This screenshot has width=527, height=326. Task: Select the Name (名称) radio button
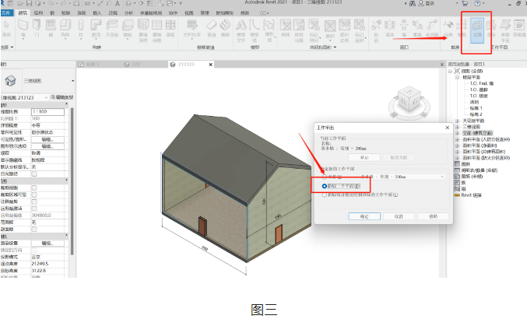[x=325, y=177]
